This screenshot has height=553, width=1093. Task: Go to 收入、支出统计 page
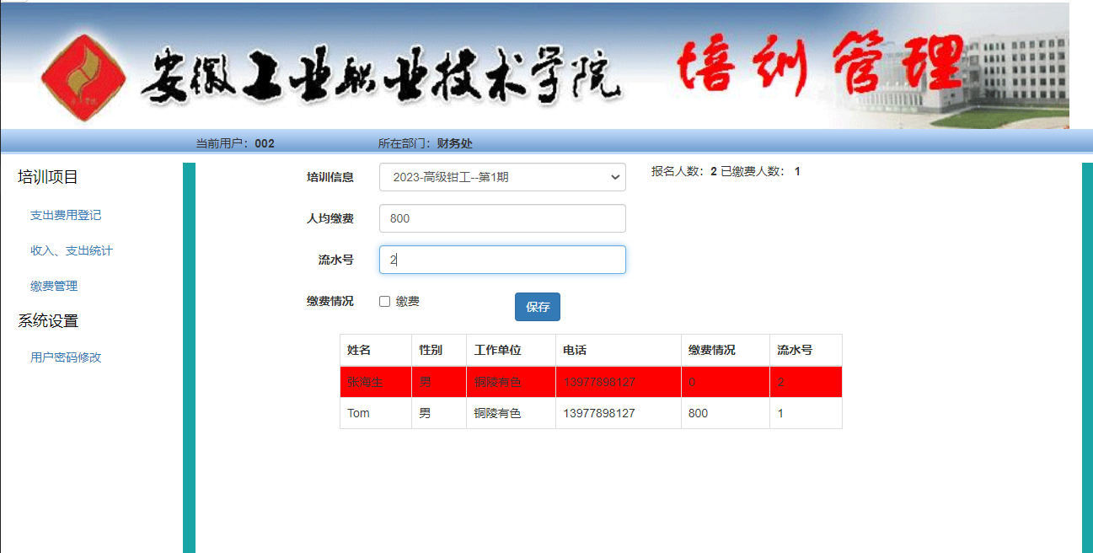click(72, 250)
